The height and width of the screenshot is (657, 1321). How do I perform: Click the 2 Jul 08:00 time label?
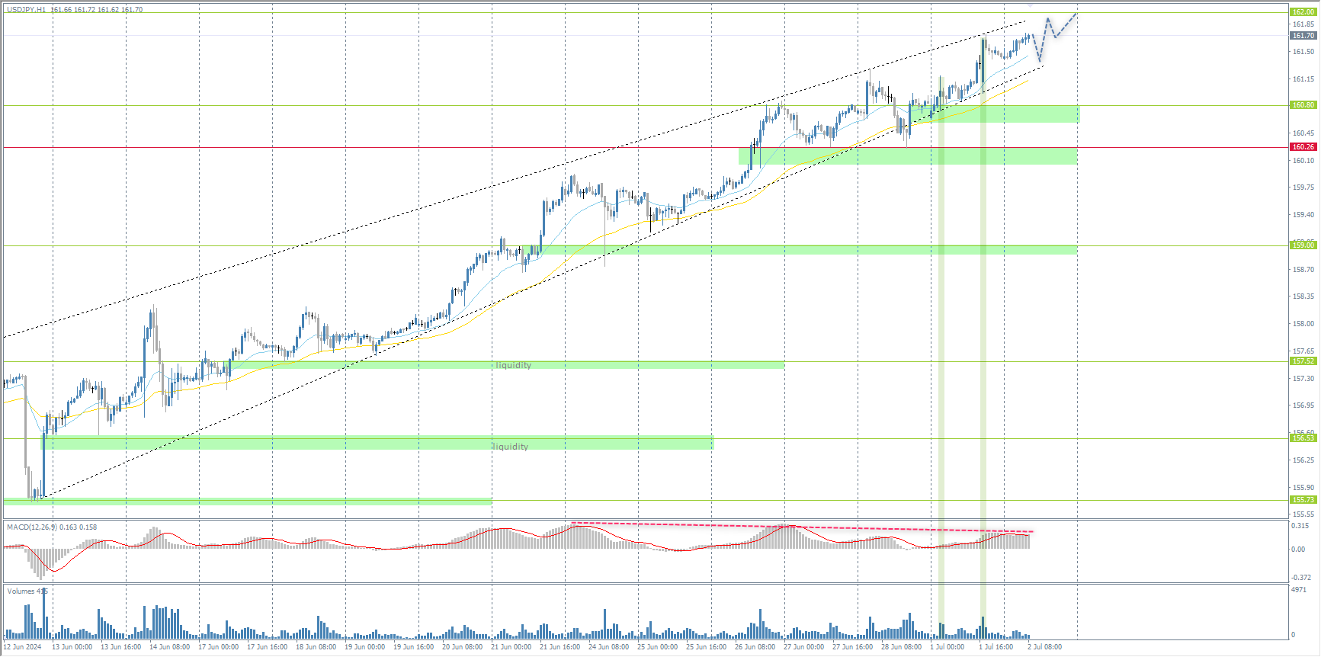[1045, 647]
